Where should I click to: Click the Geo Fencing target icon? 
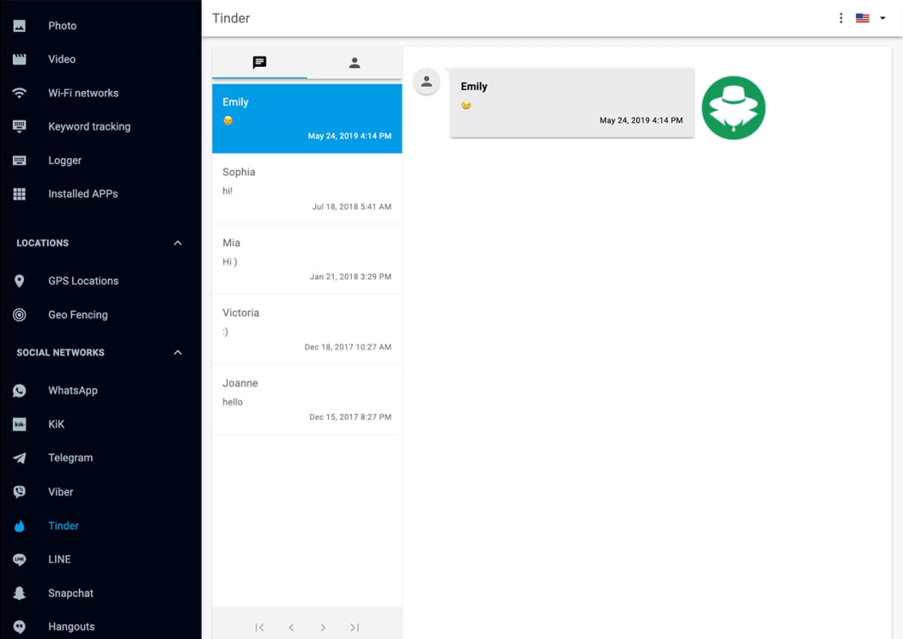click(19, 314)
